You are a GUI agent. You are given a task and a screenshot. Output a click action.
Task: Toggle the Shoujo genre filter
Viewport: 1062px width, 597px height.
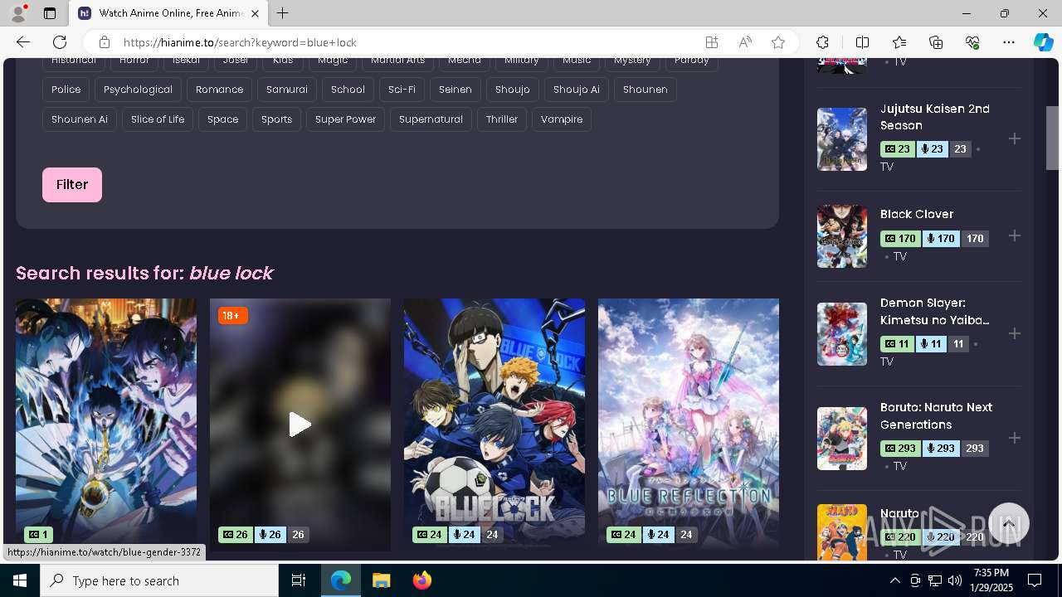coord(513,90)
